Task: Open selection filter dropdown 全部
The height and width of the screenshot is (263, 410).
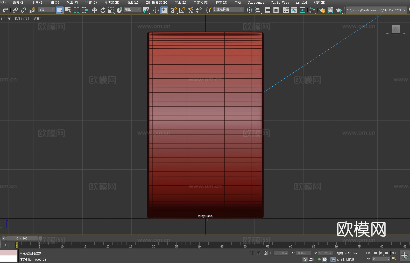Action: pos(46,9)
